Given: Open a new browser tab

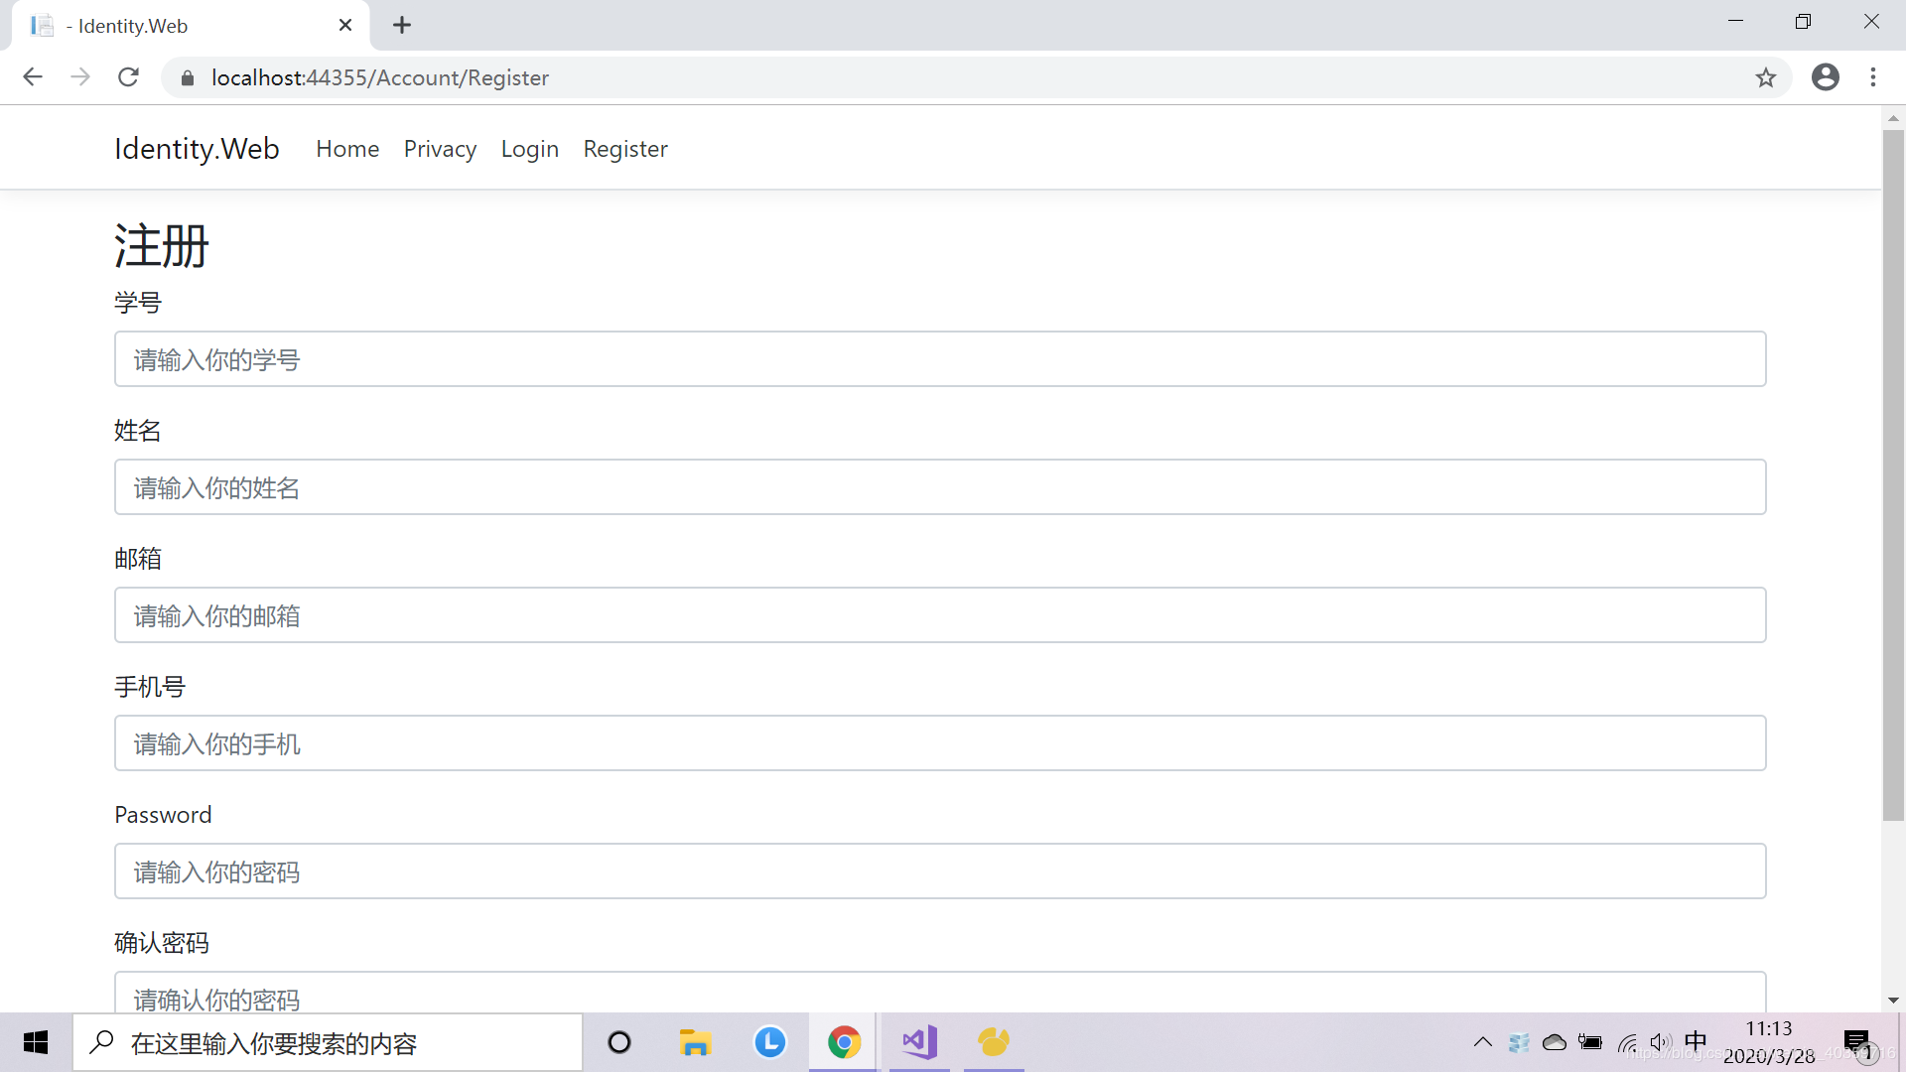Looking at the screenshot, I should pos(402,26).
